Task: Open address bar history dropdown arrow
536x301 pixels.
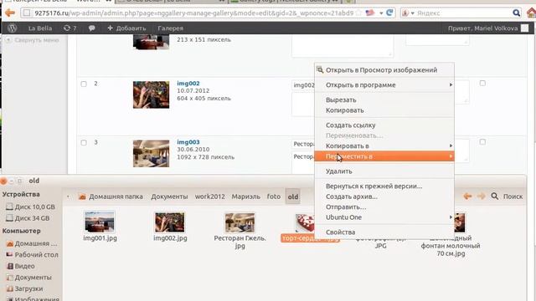Action: click(x=381, y=13)
